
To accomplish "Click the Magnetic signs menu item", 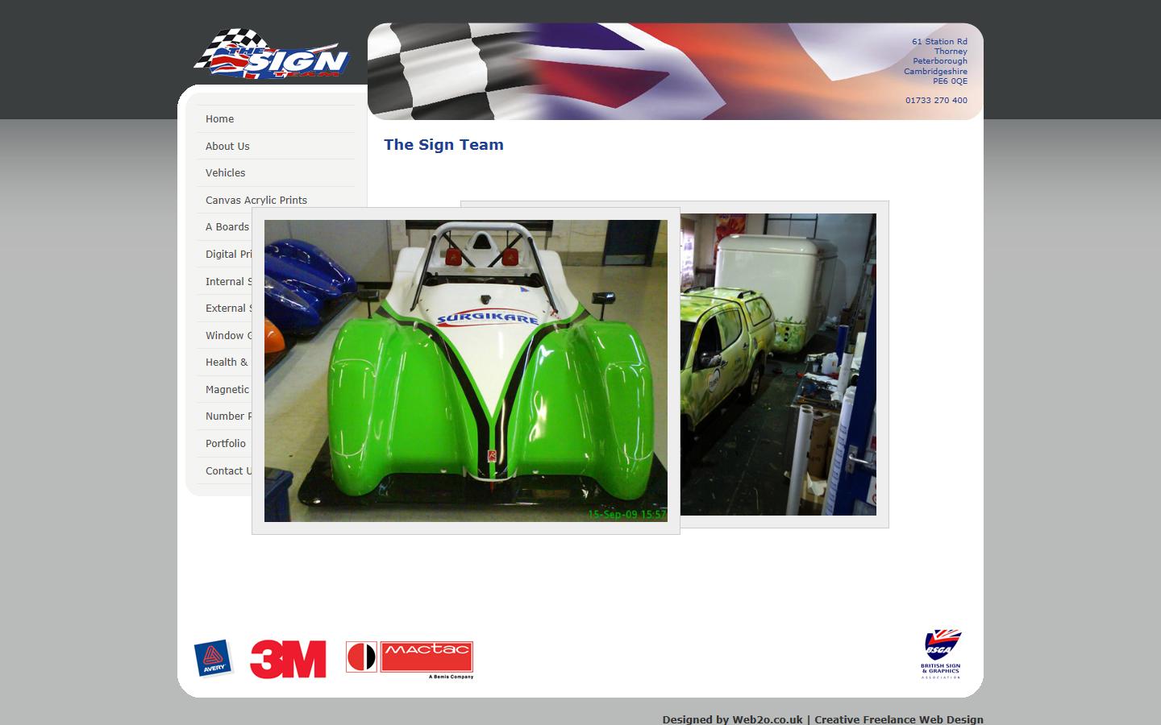I will pyautogui.click(x=227, y=390).
